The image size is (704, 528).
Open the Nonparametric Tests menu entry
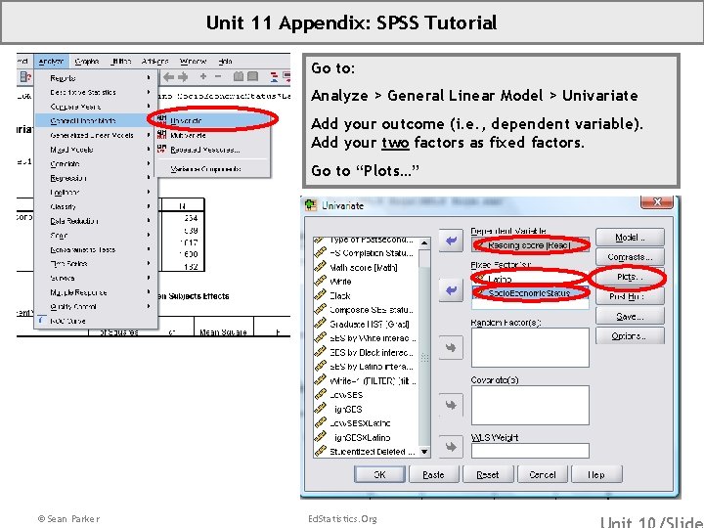(96, 249)
